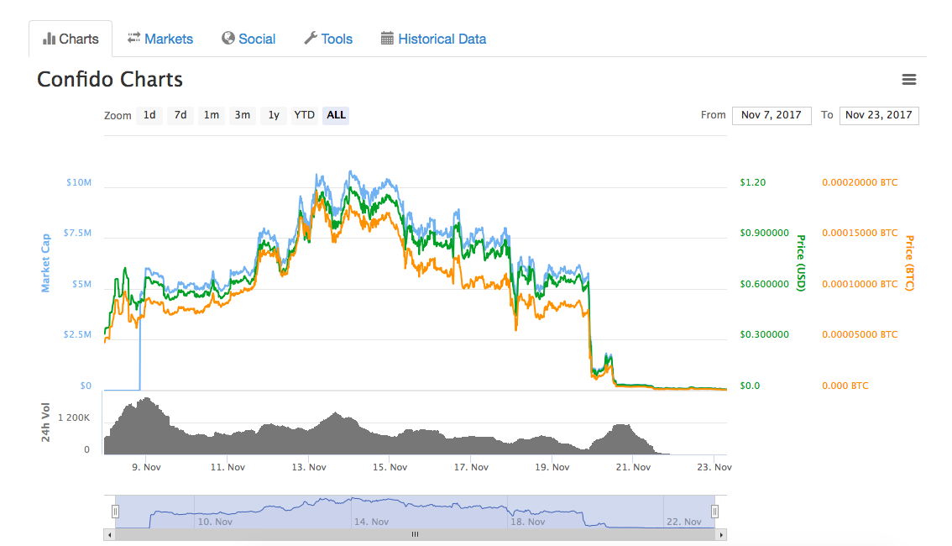Click the left navigator range handle
This screenshot has height=546, width=952.
coord(115,512)
